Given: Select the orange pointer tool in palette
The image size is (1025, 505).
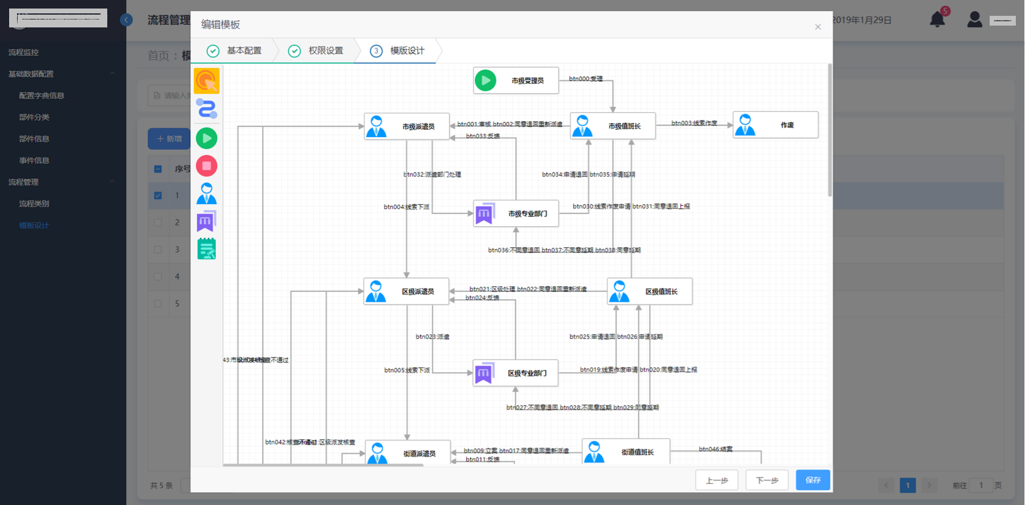Looking at the screenshot, I should (207, 81).
